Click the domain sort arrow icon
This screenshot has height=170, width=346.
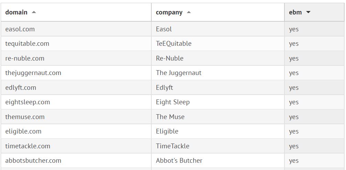click(x=34, y=12)
